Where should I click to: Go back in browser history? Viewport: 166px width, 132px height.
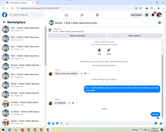(3, 8)
